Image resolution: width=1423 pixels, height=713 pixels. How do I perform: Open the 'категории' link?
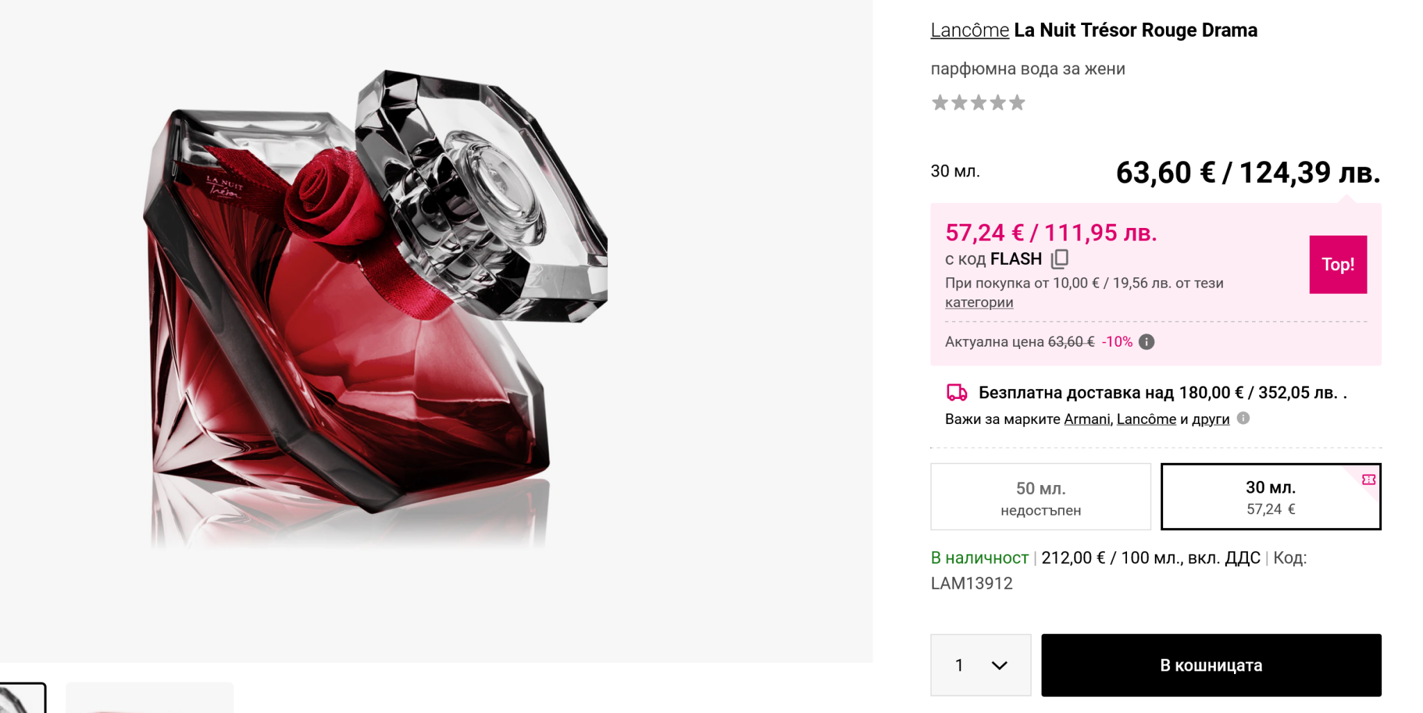click(x=978, y=302)
